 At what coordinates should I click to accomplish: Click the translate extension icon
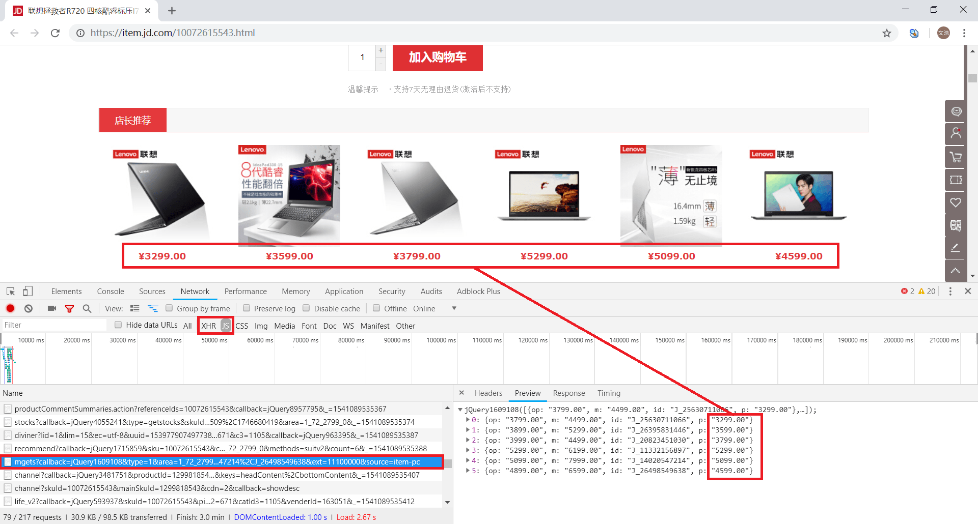pos(914,33)
